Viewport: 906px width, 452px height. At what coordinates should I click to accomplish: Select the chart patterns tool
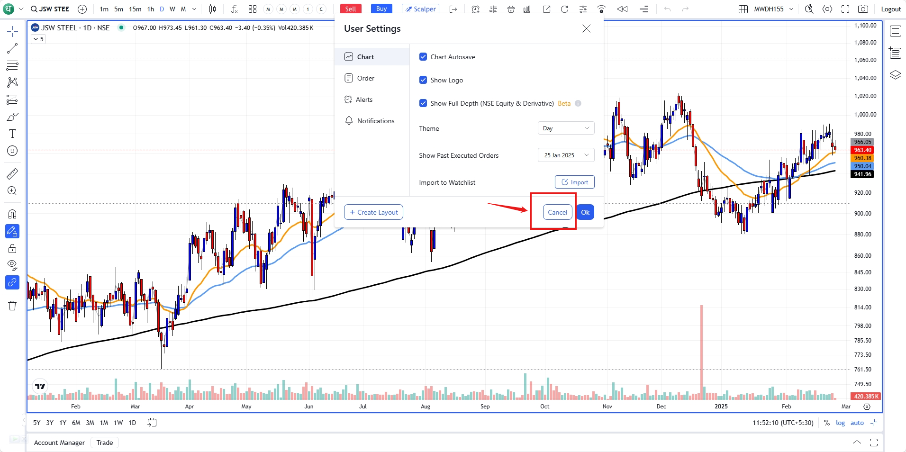(12, 82)
